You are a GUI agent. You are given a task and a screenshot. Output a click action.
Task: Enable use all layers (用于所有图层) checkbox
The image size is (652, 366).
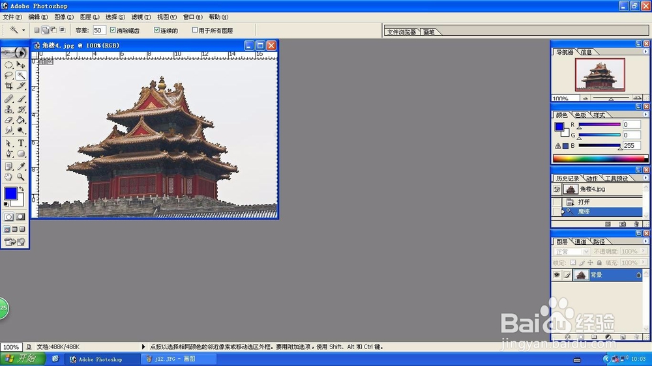click(x=194, y=31)
